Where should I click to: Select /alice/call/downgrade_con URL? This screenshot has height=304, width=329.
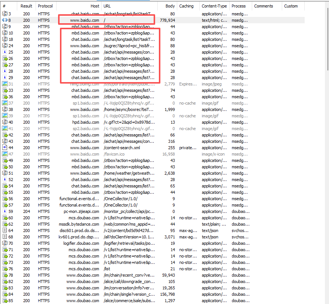click(129, 282)
